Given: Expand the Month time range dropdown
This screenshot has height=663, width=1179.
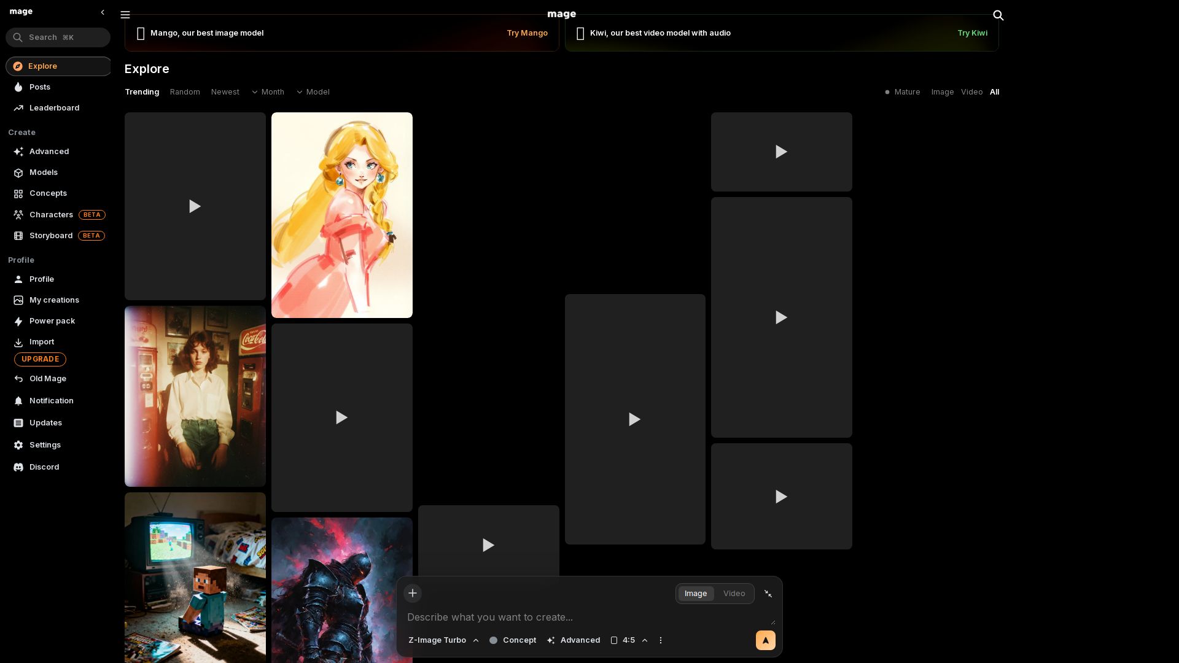Looking at the screenshot, I should 268,92.
